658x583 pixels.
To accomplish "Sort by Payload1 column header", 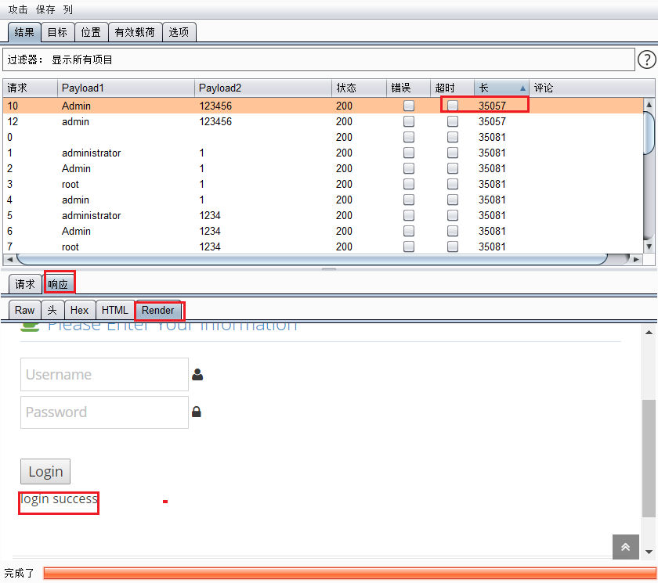I will click(x=126, y=88).
